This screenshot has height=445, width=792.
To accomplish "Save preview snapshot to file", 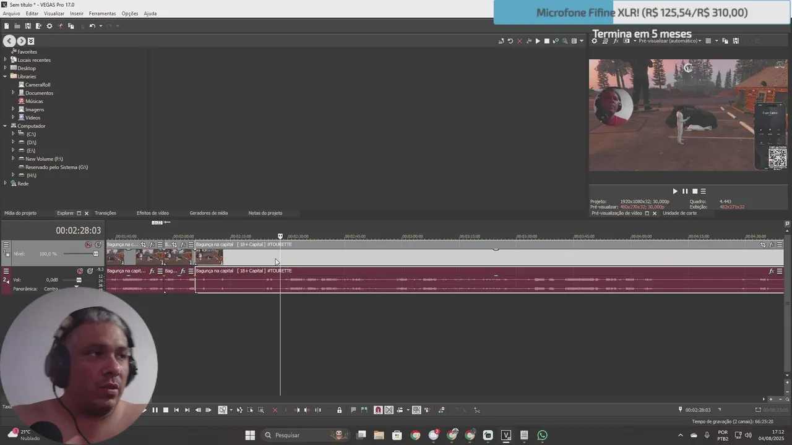I will click(736, 41).
